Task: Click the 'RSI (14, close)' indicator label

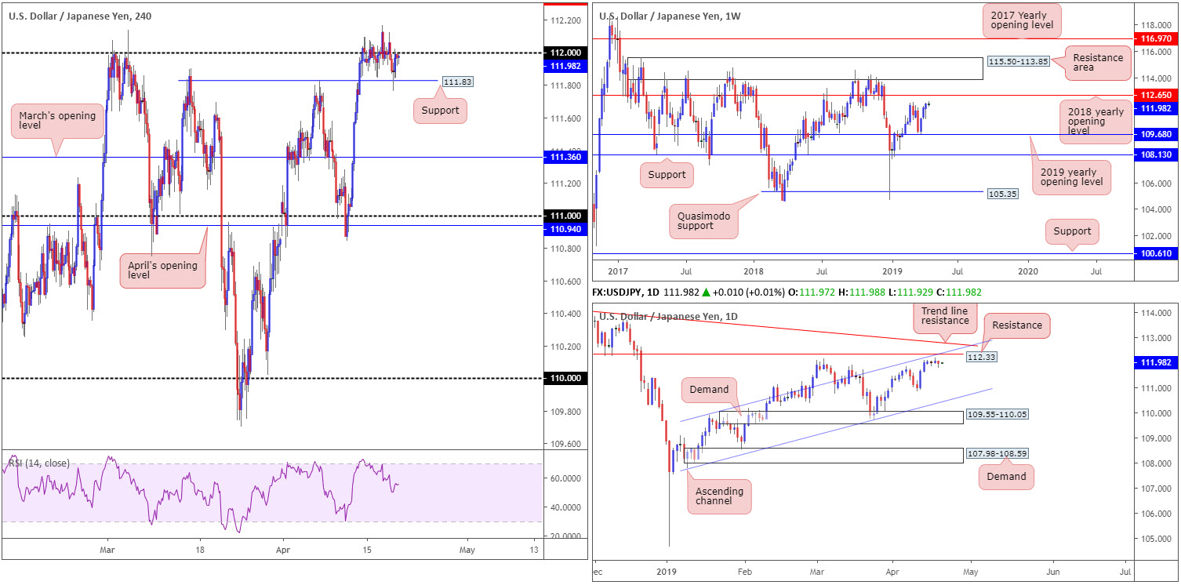Action: click(x=39, y=463)
